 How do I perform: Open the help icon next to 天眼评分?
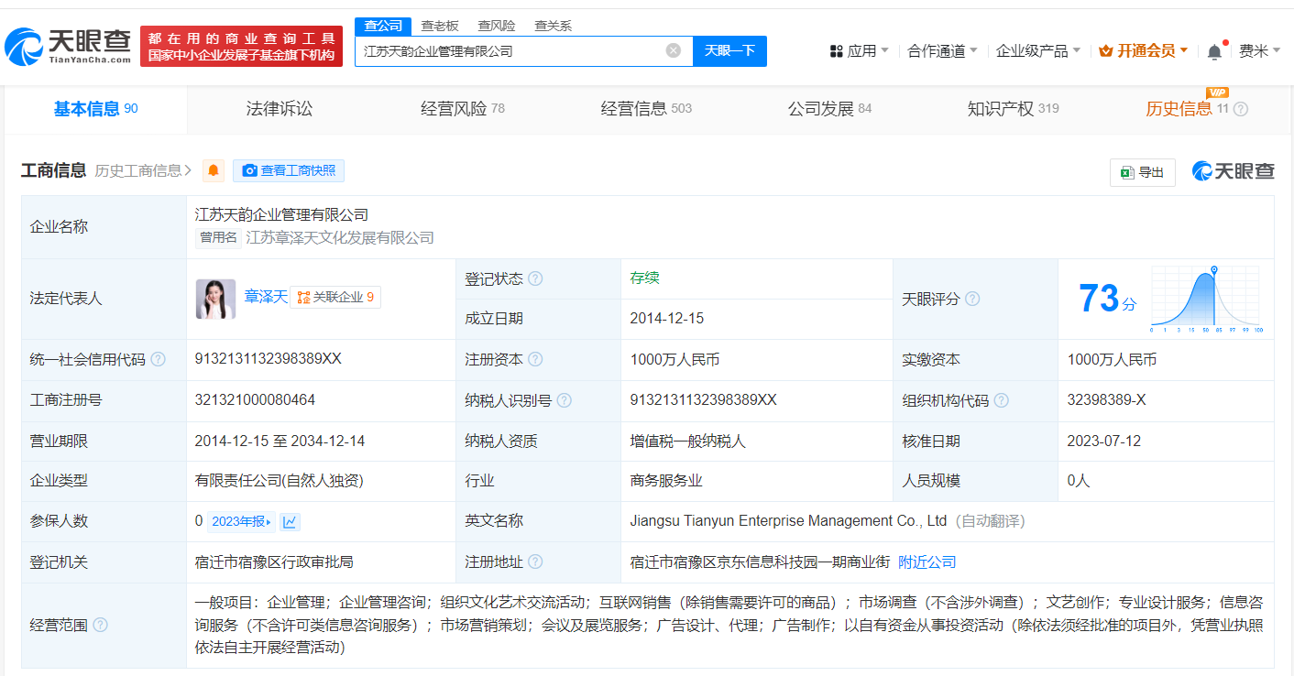pyautogui.click(x=972, y=299)
